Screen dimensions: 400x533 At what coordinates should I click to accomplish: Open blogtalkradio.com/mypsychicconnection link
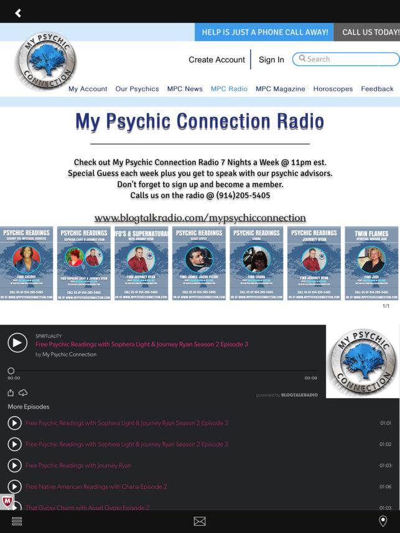coord(200,218)
